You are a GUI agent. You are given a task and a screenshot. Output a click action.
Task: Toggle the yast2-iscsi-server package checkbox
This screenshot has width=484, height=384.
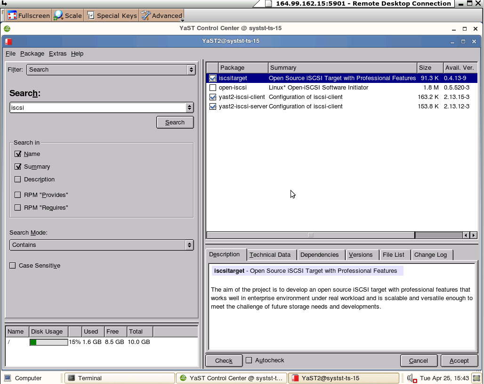point(213,106)
